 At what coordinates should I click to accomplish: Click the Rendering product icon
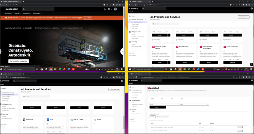24,119
